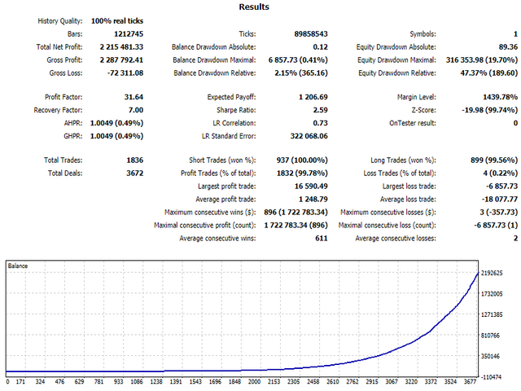
Task: Select the Gross Loss value -72 311.08
Action: click(120, 73)
